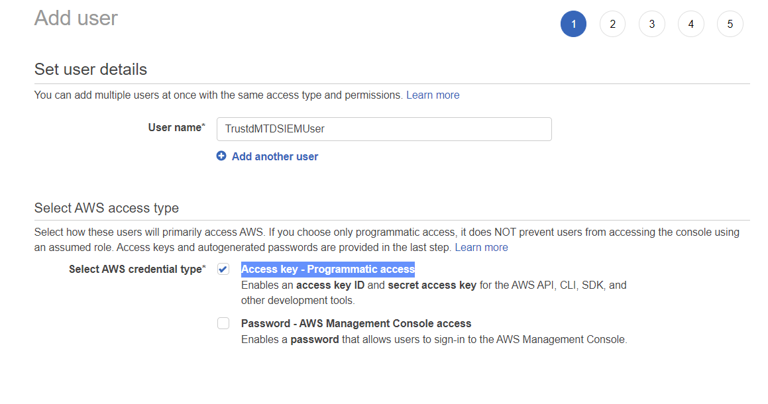Jump to wizard step 2 circle
This screenshot has height=404, width=768.
(613, 24)
